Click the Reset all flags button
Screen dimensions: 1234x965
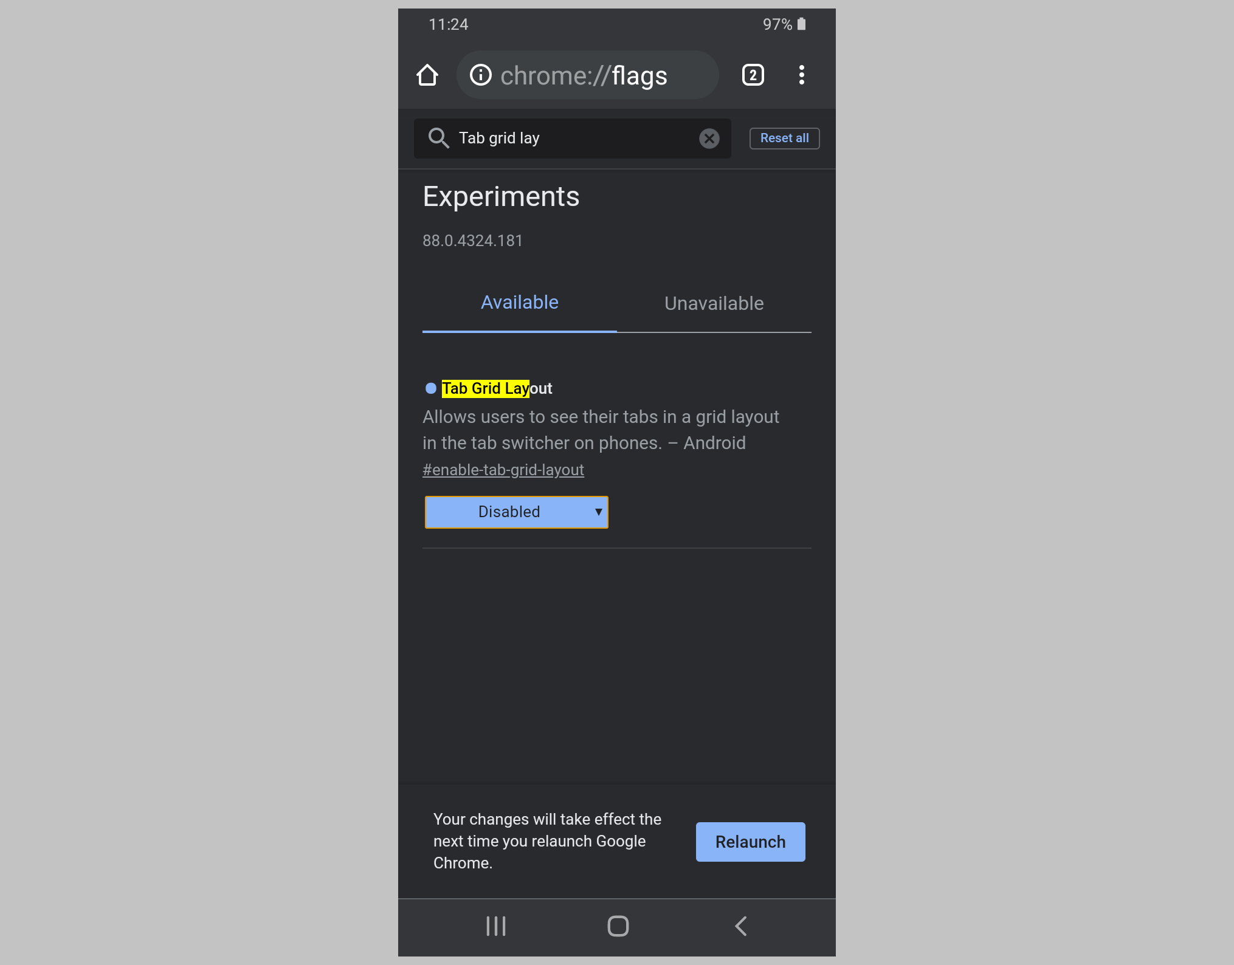coord(784,138)
